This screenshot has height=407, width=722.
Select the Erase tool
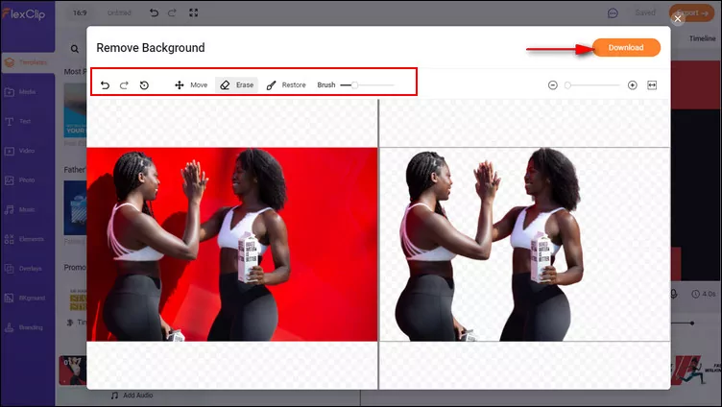(x=237, y=85)
